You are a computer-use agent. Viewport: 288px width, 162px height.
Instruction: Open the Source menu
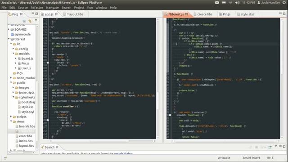point(23,8)
